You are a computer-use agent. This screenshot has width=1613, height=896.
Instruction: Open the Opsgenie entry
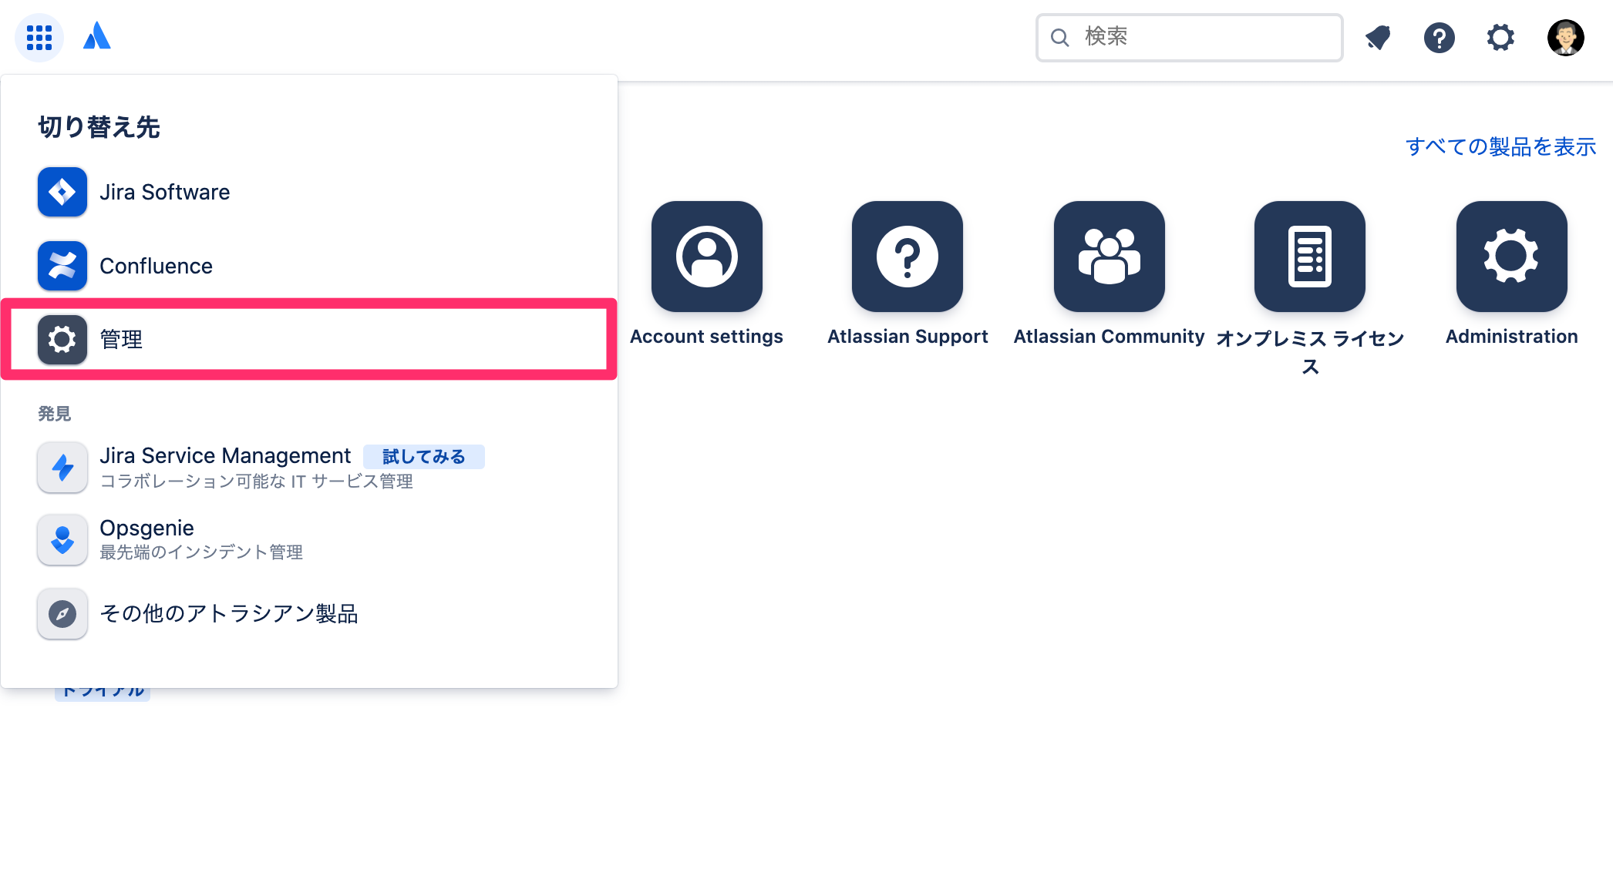click(309, 539)
